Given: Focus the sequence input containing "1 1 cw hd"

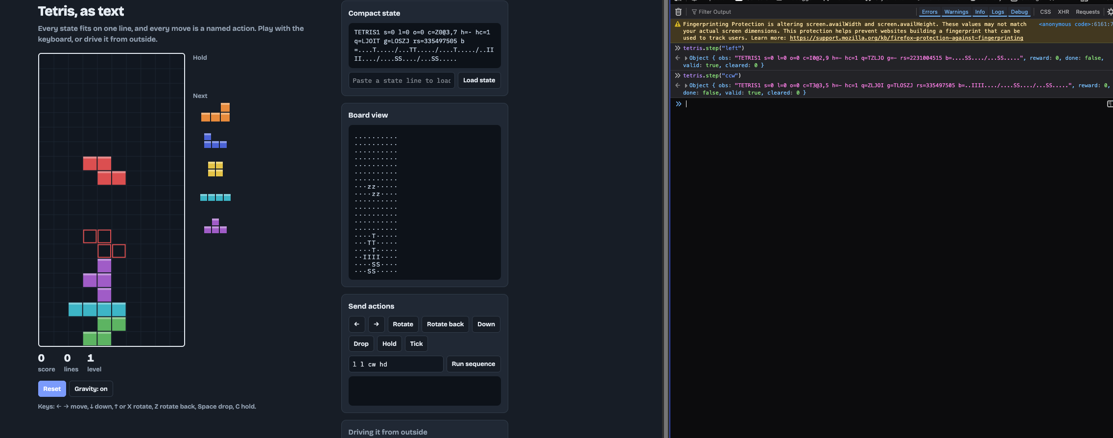Looking at the screenshot, I should tap(396, 364).
